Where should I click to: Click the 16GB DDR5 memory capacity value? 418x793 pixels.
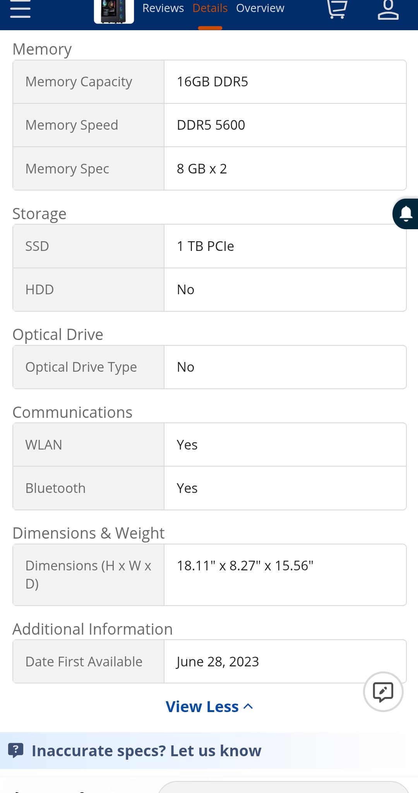[x=212, y=82]
